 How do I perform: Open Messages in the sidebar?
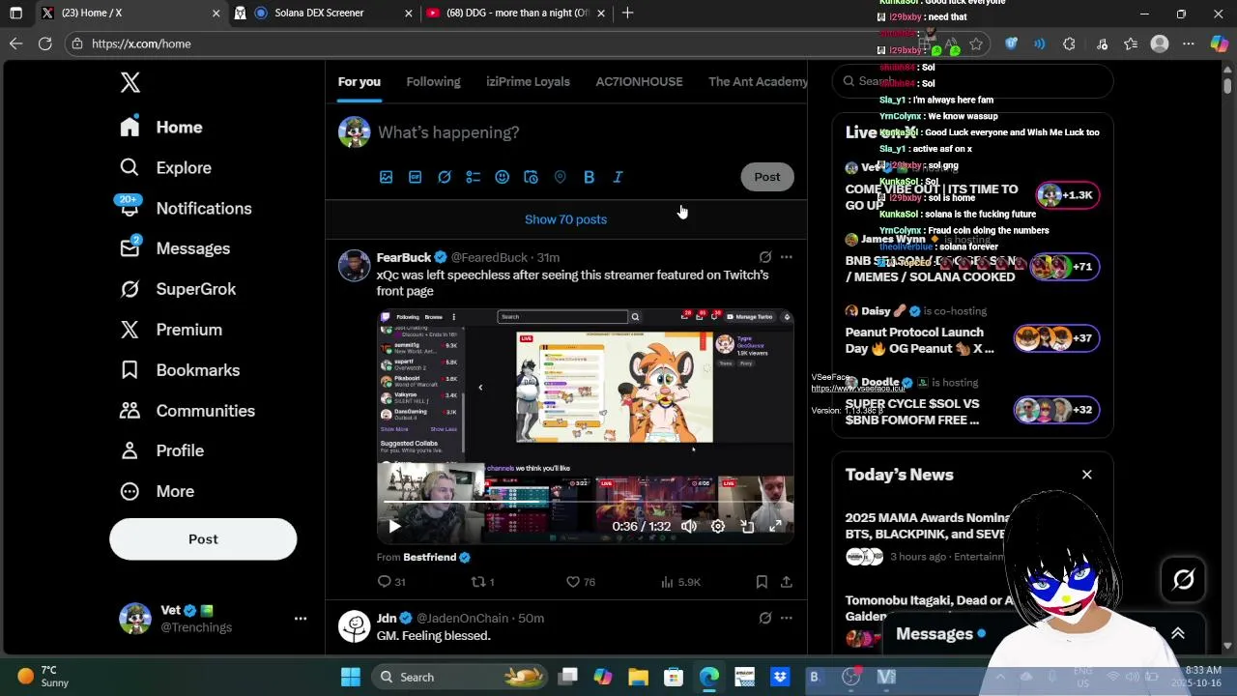(x=174, y=248)
